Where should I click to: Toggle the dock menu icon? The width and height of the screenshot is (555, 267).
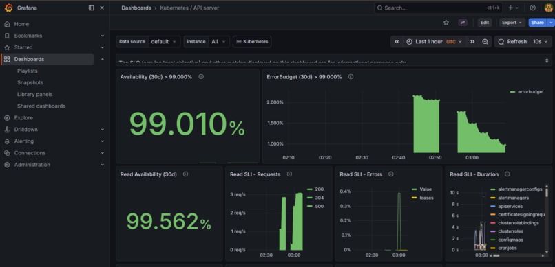(92, 8)
